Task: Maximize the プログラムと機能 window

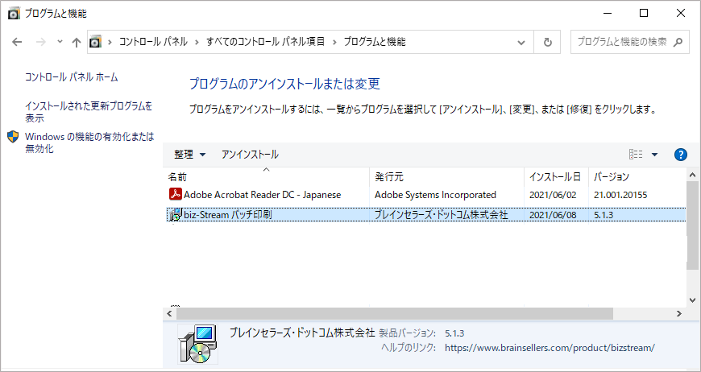Action: pyautogui.click(x=644, y=14)
